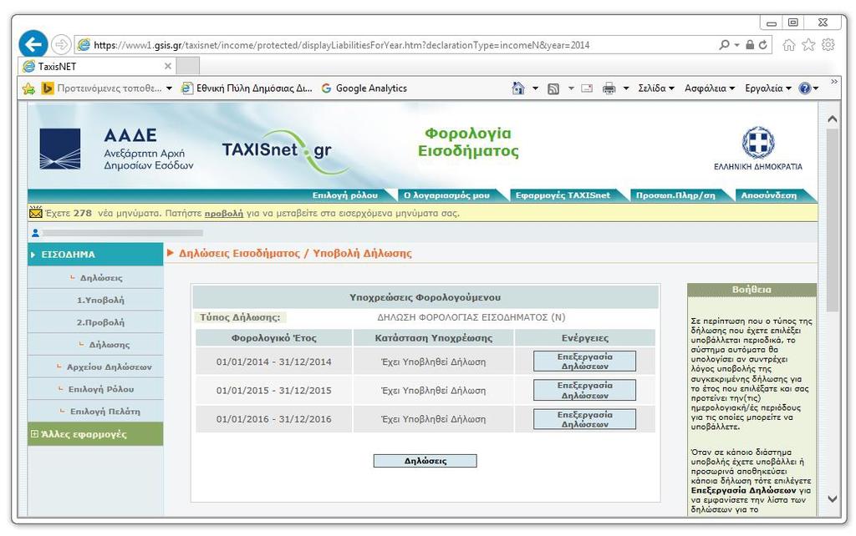Click Επεξεργασία Δηλώσεων for year 2014
This screenshot has height=536, width=856.
[x=584, y=361]
